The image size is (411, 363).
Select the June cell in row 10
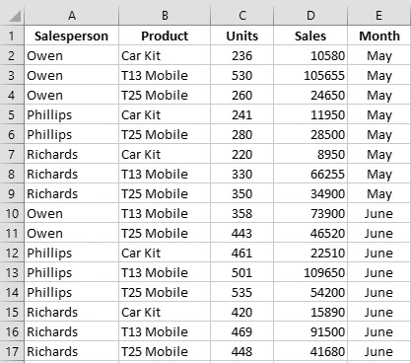click(378, 213)
